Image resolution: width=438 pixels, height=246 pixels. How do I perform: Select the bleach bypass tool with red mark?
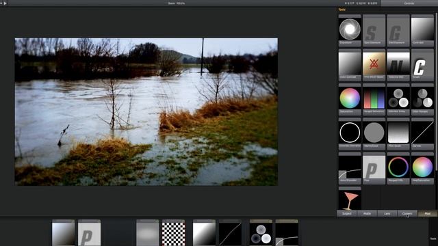[x=374, y=66]
